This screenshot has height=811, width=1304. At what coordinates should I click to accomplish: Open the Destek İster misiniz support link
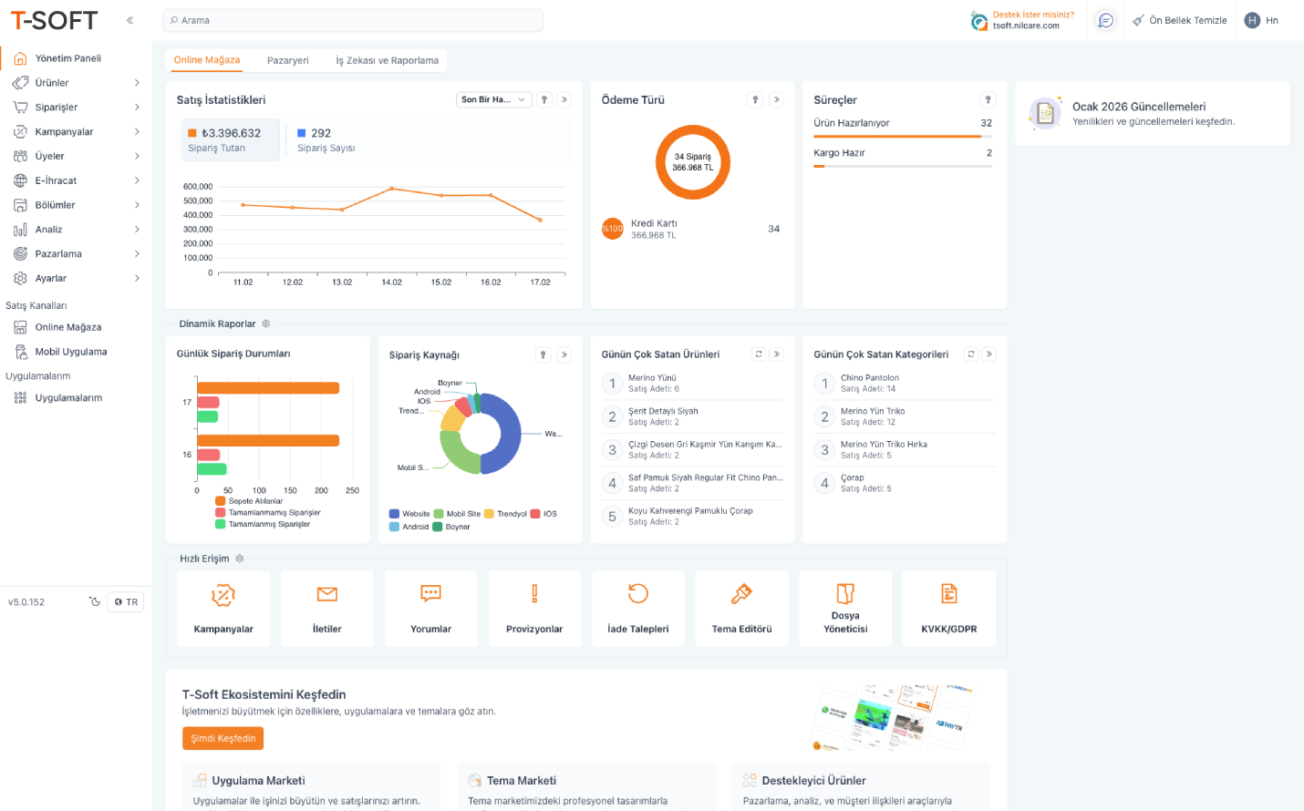click(1023, 20)
